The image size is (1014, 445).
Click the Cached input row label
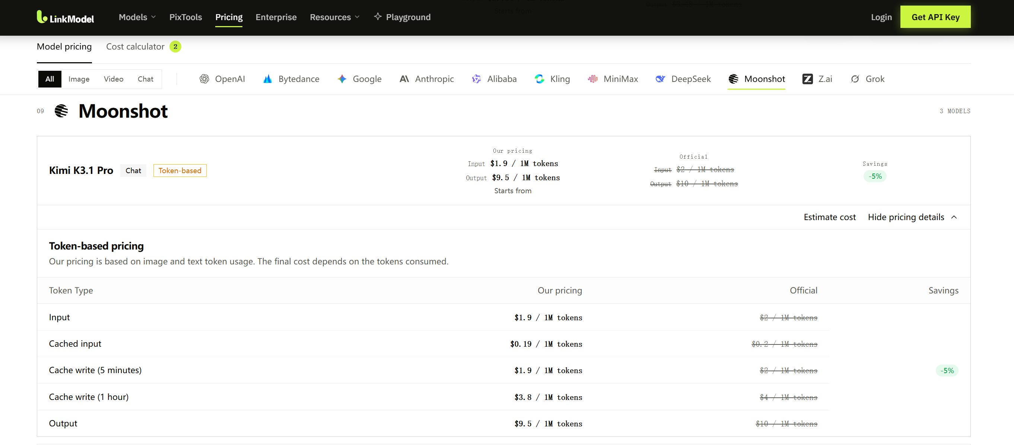[75, 344]
